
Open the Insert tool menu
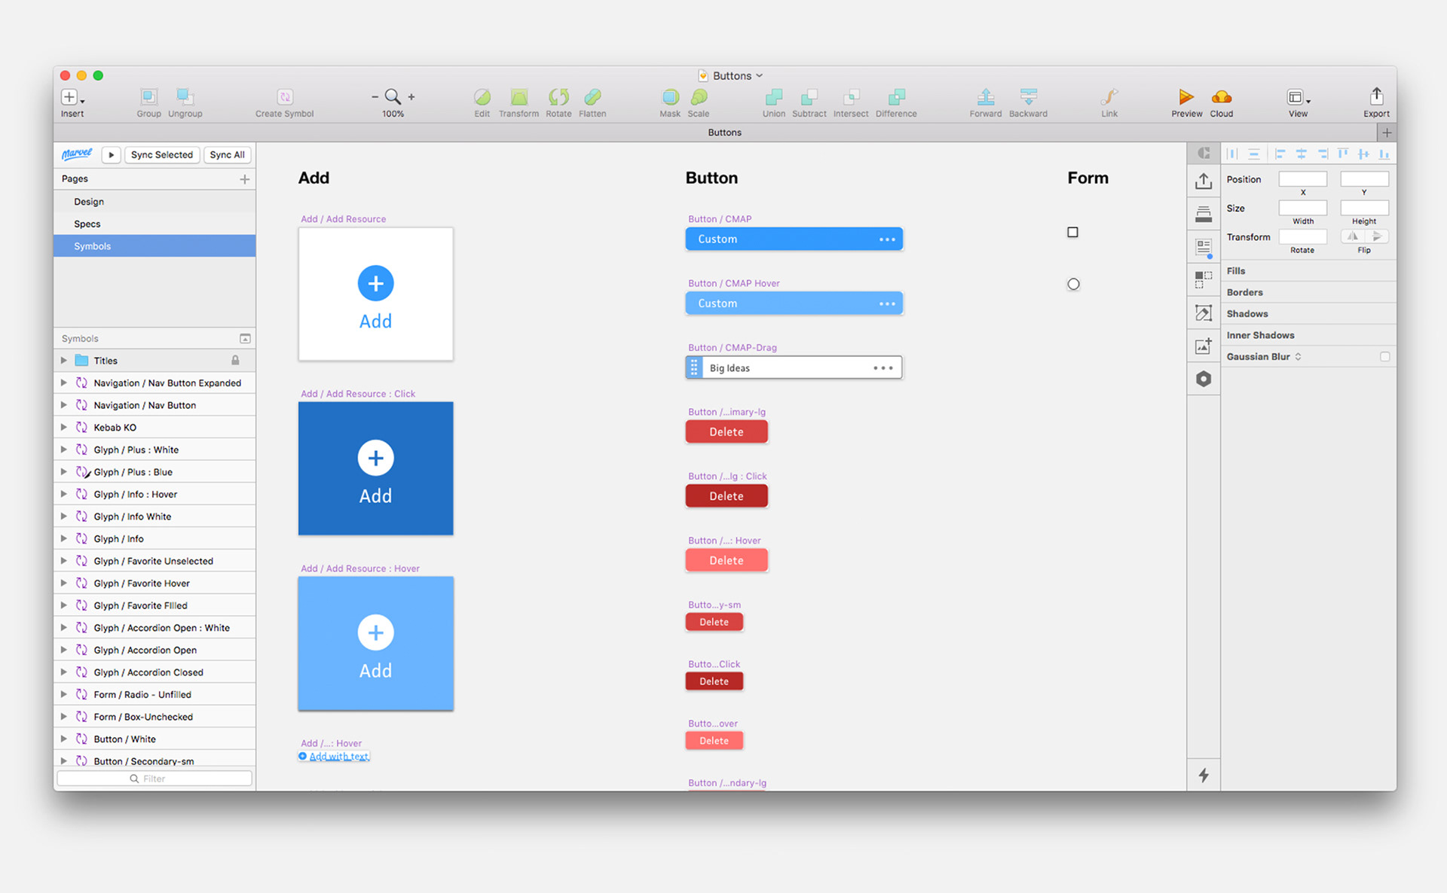pos(72,97)
